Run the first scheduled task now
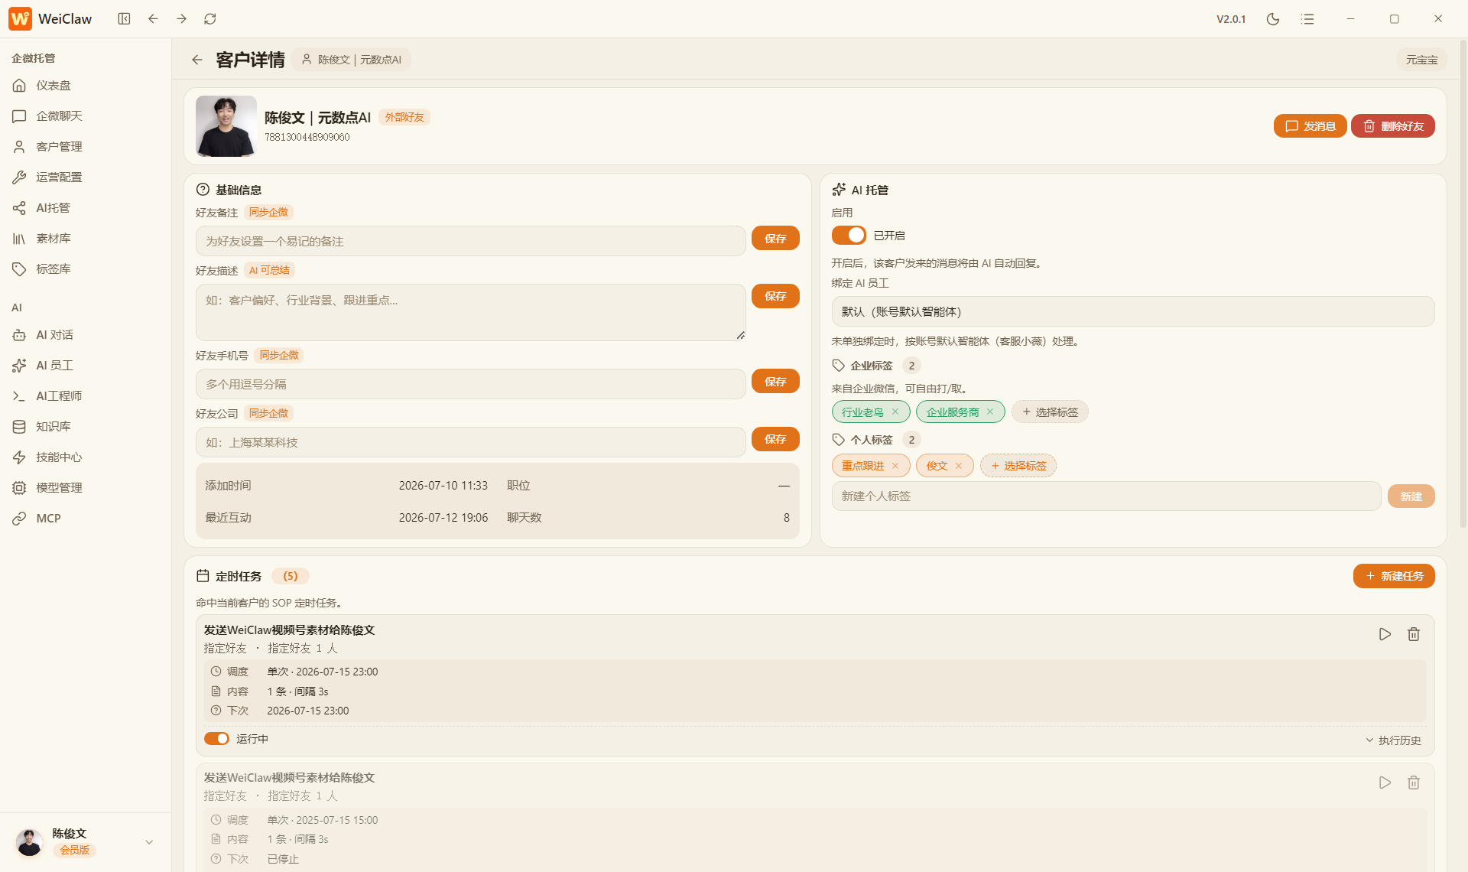The image size is (1468, 872). point(1385,634)
